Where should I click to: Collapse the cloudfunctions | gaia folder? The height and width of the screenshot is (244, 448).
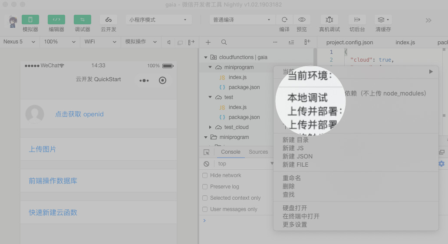tap(206, 57)
